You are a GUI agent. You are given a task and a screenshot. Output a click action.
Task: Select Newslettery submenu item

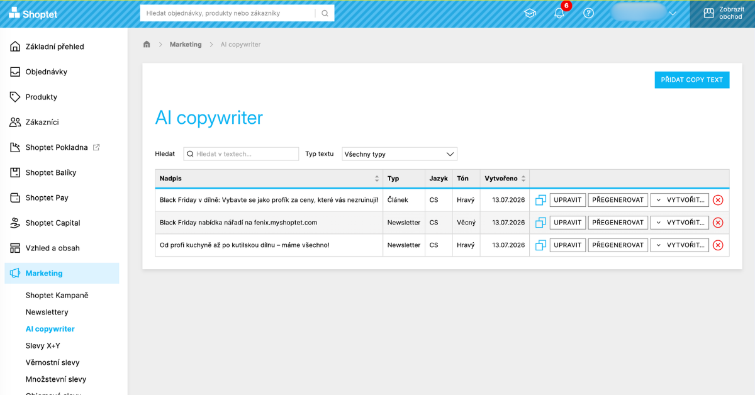[47, 312]
